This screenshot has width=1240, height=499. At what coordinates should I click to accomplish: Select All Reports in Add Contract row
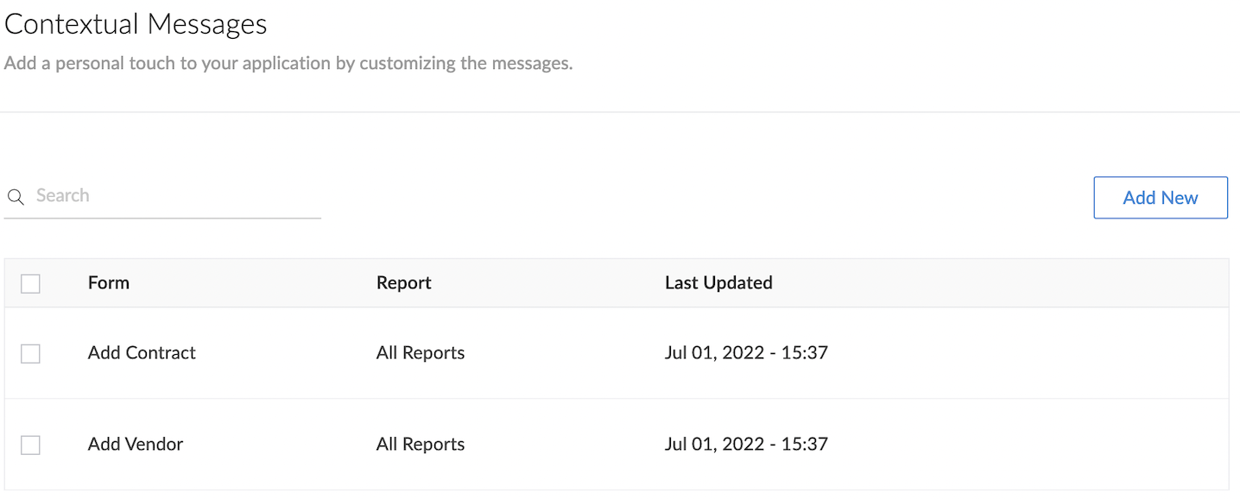(421, 352)
